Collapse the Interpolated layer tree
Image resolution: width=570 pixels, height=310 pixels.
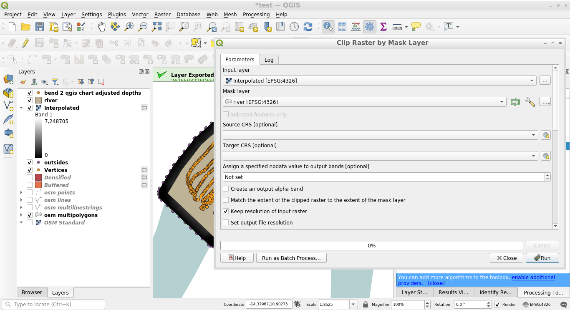(x=21, y=108)
